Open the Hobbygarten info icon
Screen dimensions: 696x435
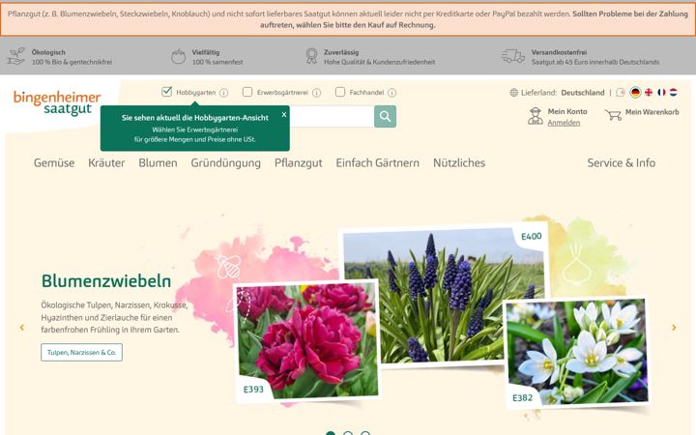[223, 93]
